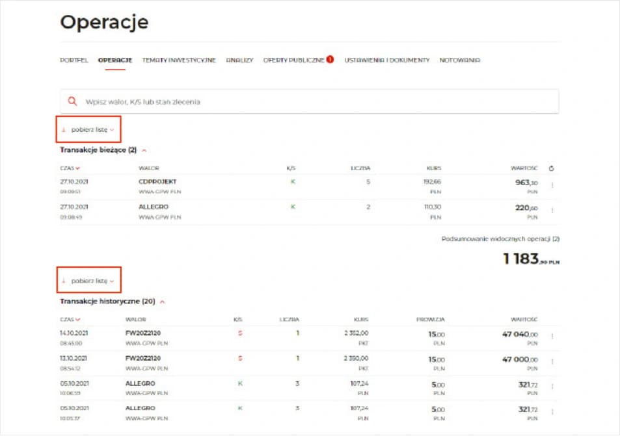Screen dimensions: 620x436
Task: Click the notification badge on Oferty Publiczne
Action: 330,60
